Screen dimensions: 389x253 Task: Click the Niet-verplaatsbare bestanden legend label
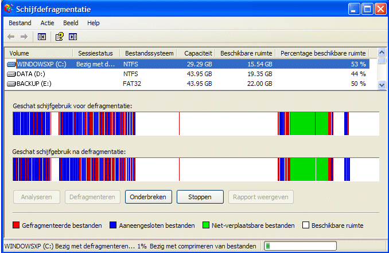click(x=253, y=226)
